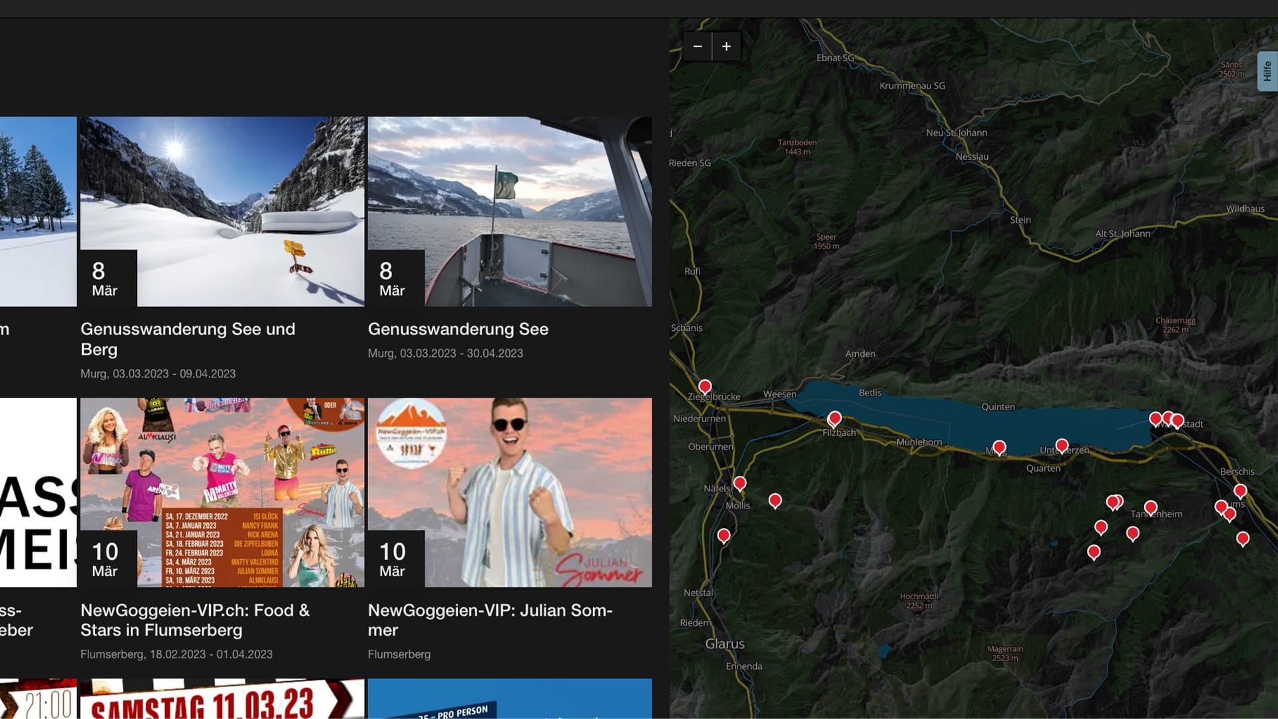Click the Stein label on the map

[x=1020, y=220]
